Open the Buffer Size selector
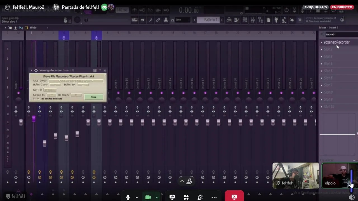Screen dimensions: 358x201 83,85
